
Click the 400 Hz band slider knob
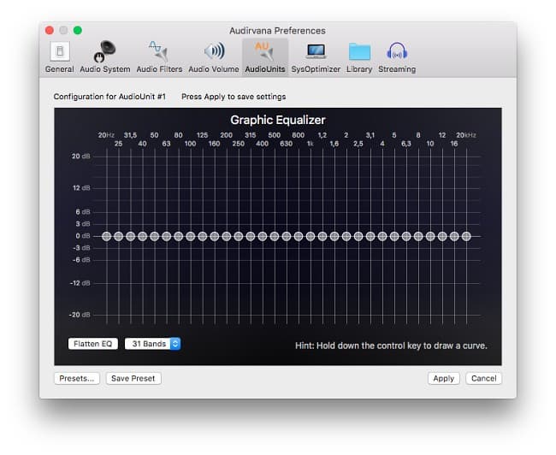[x=263, y=236]
